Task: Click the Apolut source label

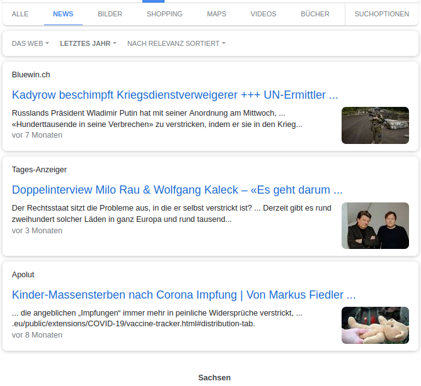Action: tap(23, 275)
